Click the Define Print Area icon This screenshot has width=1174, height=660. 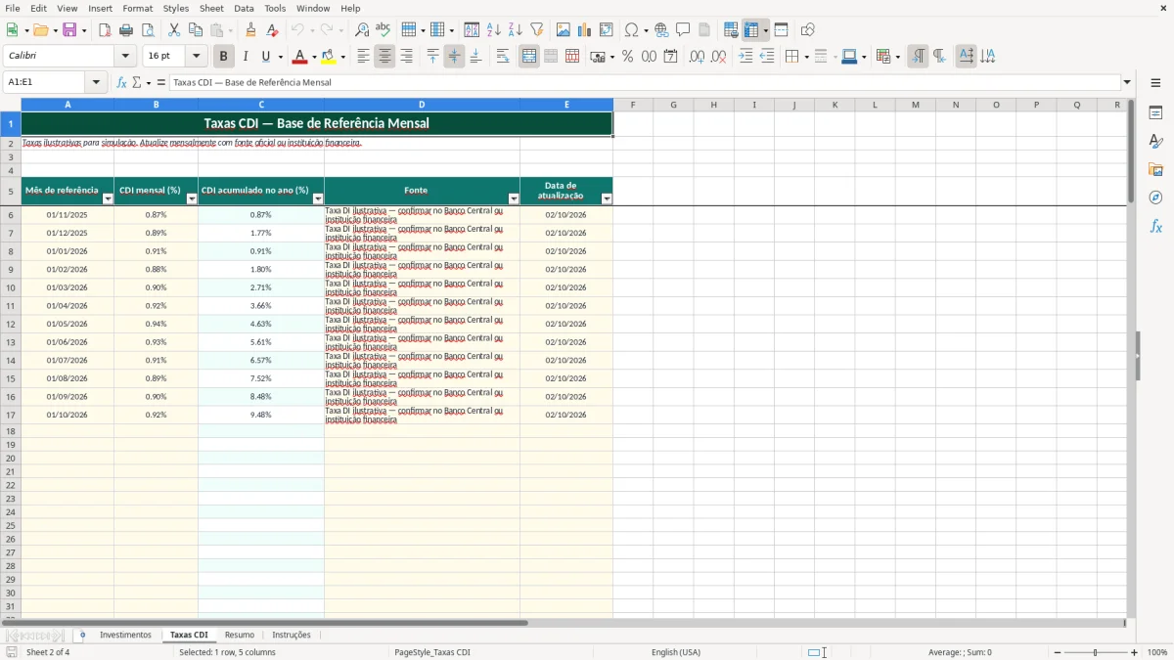click(x=731, y=30)
